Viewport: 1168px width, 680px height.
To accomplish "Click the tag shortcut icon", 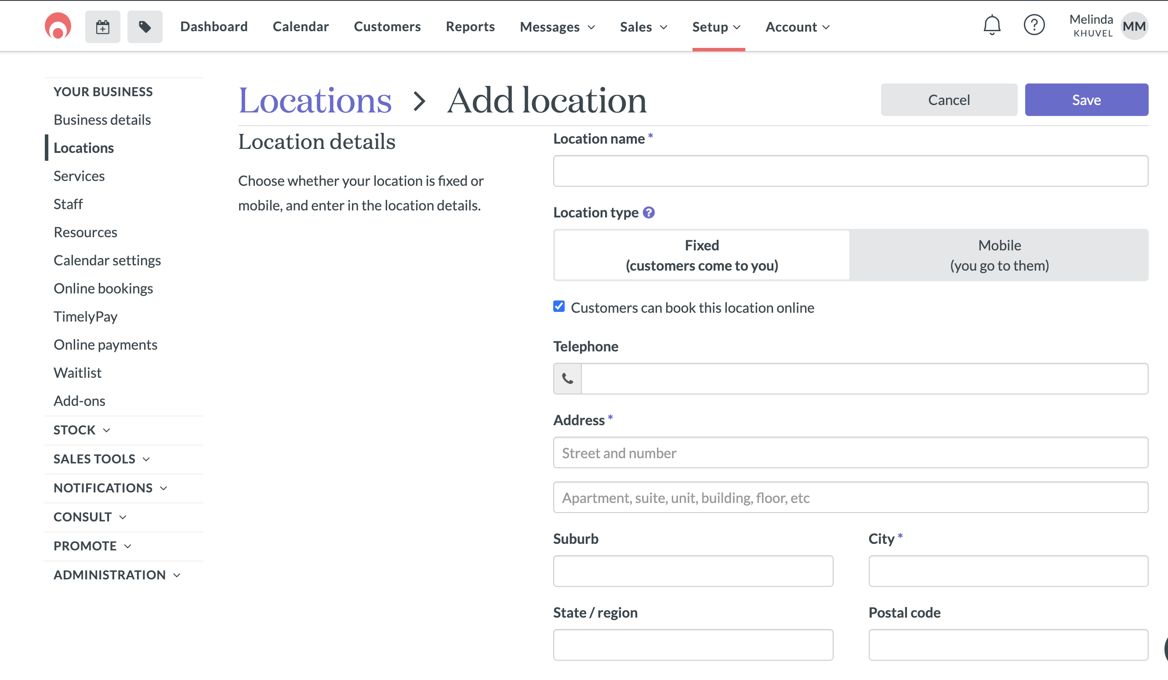I will 145,26.
